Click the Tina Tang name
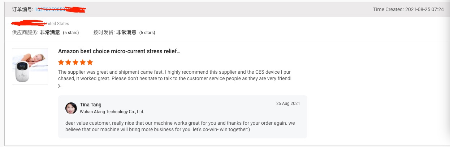Screen dimensions: 450x147 point(91,105)
